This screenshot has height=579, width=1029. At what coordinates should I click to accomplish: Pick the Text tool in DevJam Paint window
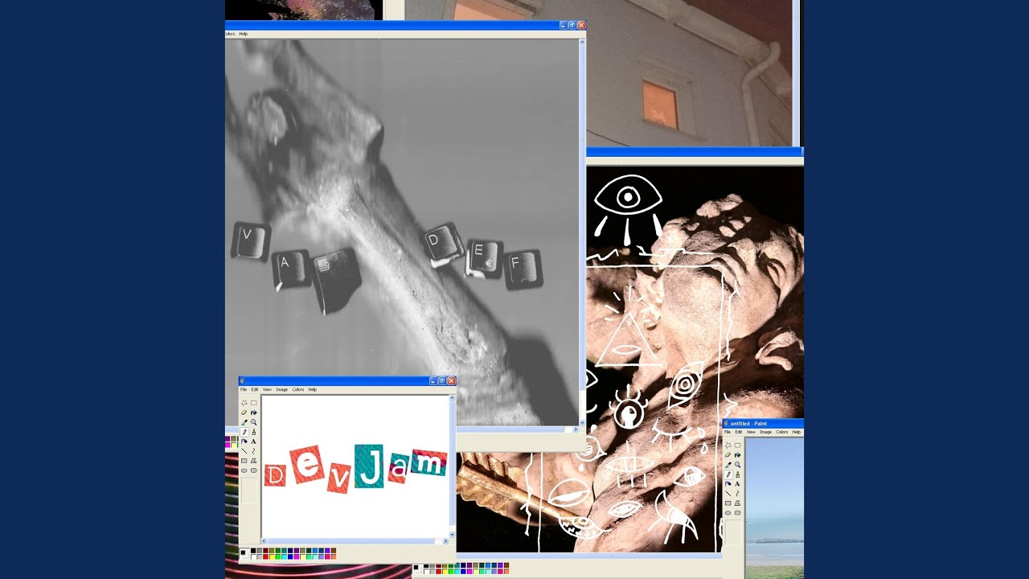(x=254, y=441)
